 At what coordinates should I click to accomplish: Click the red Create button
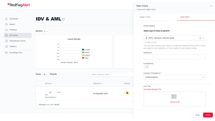208,115
